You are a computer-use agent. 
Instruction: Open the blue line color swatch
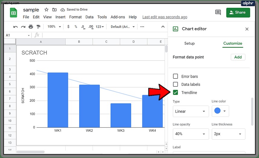point(220,111)
